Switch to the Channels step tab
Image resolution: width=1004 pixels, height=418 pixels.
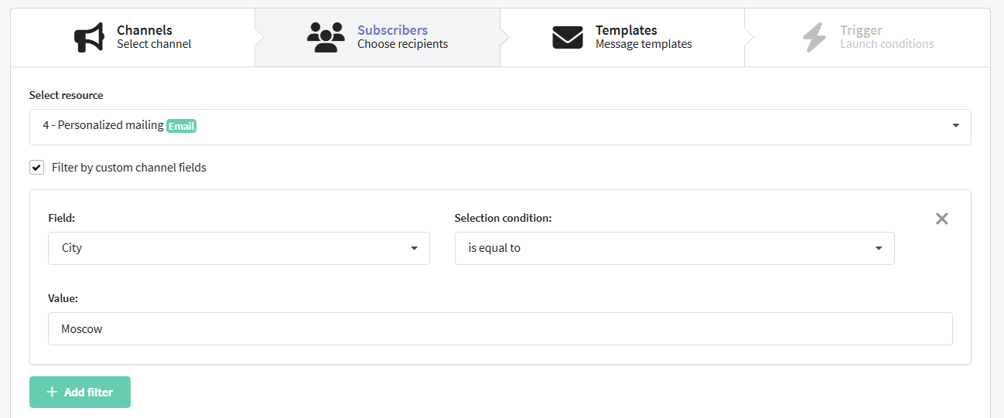click(132, 37)
